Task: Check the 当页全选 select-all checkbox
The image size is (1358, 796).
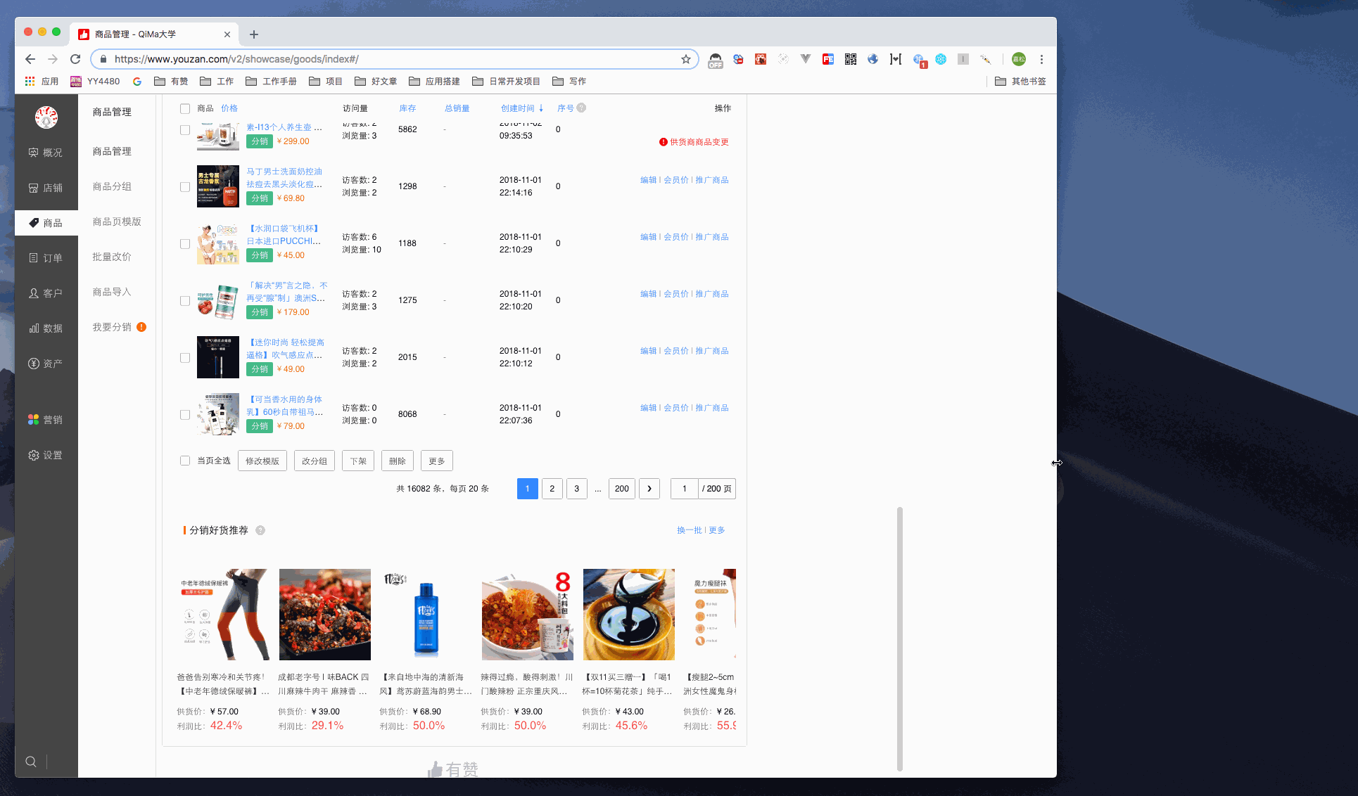Action: 185,461
